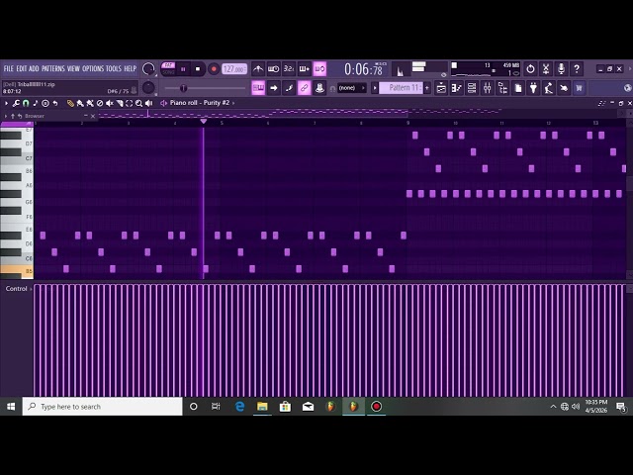Select the Draw pencil tool

click(x=70, y=103)
